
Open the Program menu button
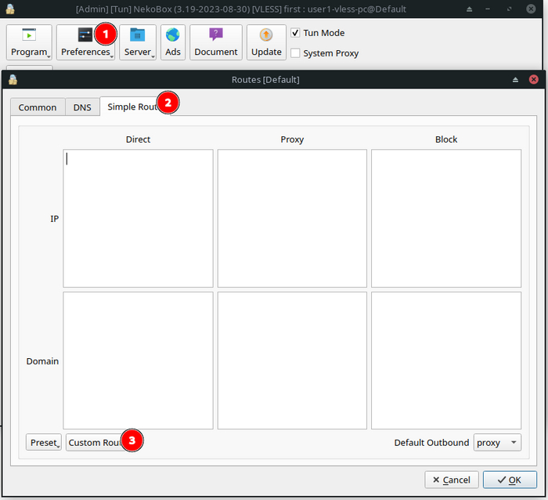click(x=29, y=42)
